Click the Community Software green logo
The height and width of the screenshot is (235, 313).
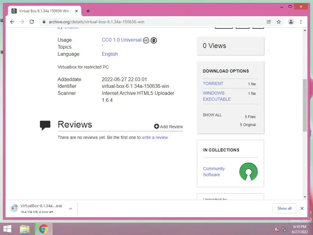249,172
